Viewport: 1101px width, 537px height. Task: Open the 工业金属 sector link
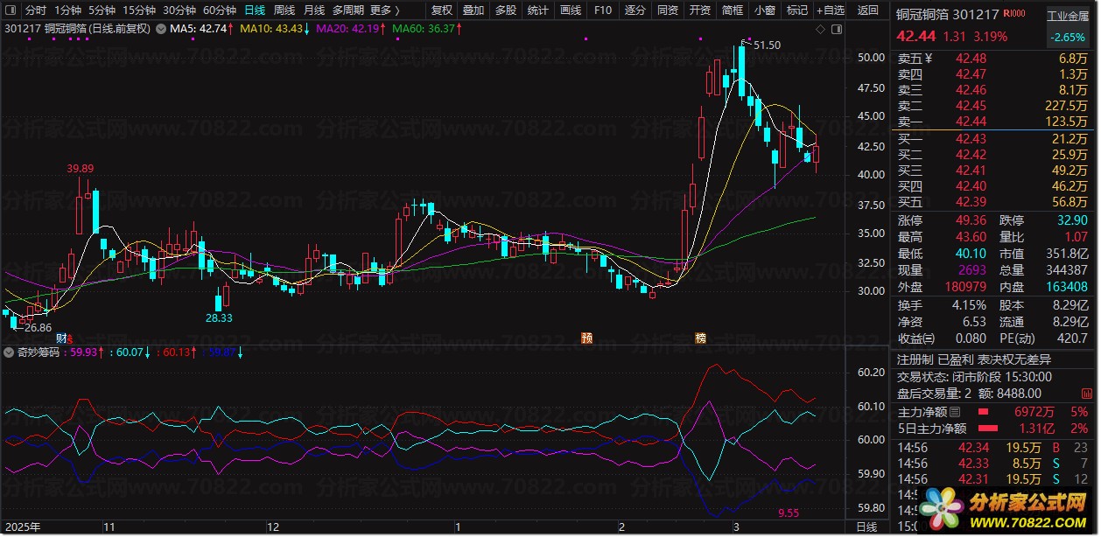(1066, 14)
